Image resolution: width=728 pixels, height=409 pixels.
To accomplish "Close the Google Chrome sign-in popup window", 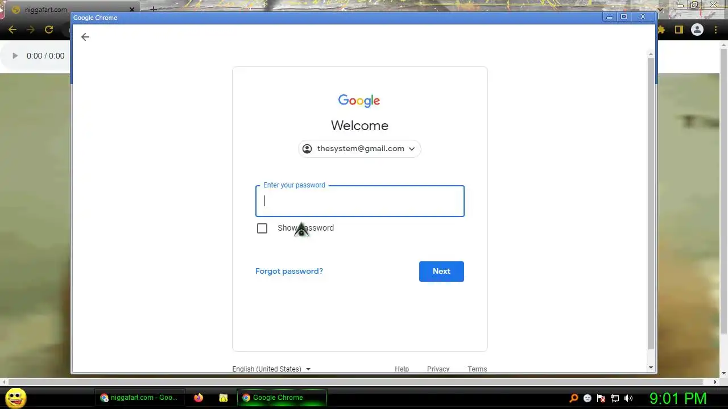I will click(643, 17).
